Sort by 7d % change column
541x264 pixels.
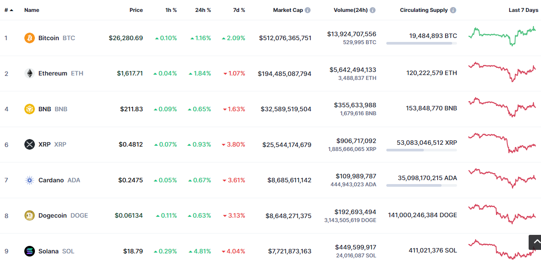tap(239, 10)
